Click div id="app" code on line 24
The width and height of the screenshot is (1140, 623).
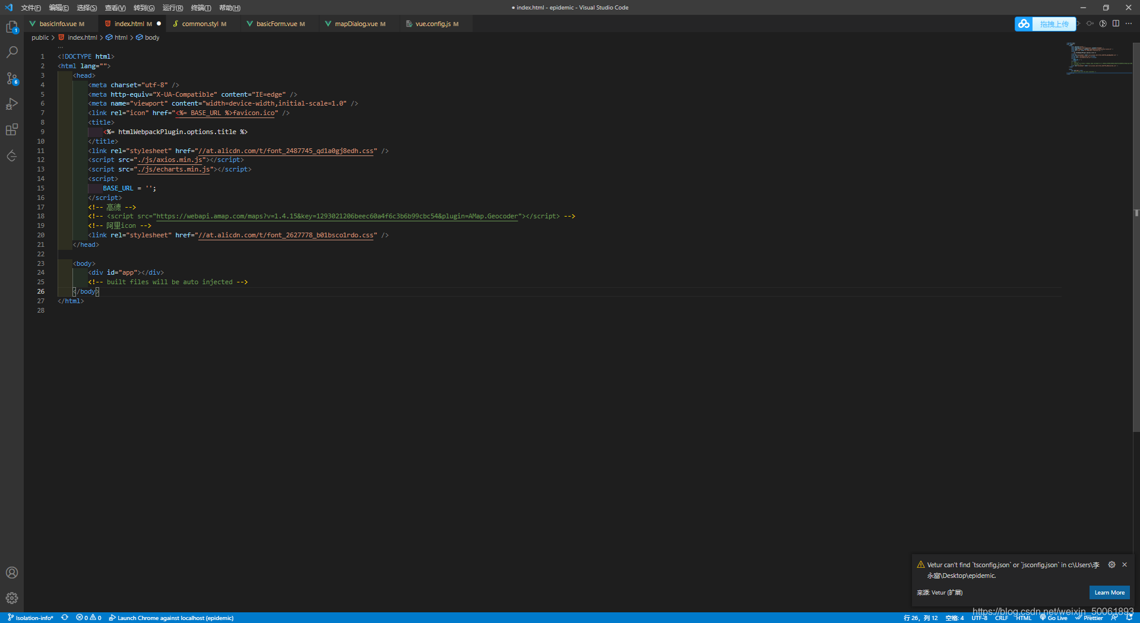pyautogui.click(x=126, y=272)
